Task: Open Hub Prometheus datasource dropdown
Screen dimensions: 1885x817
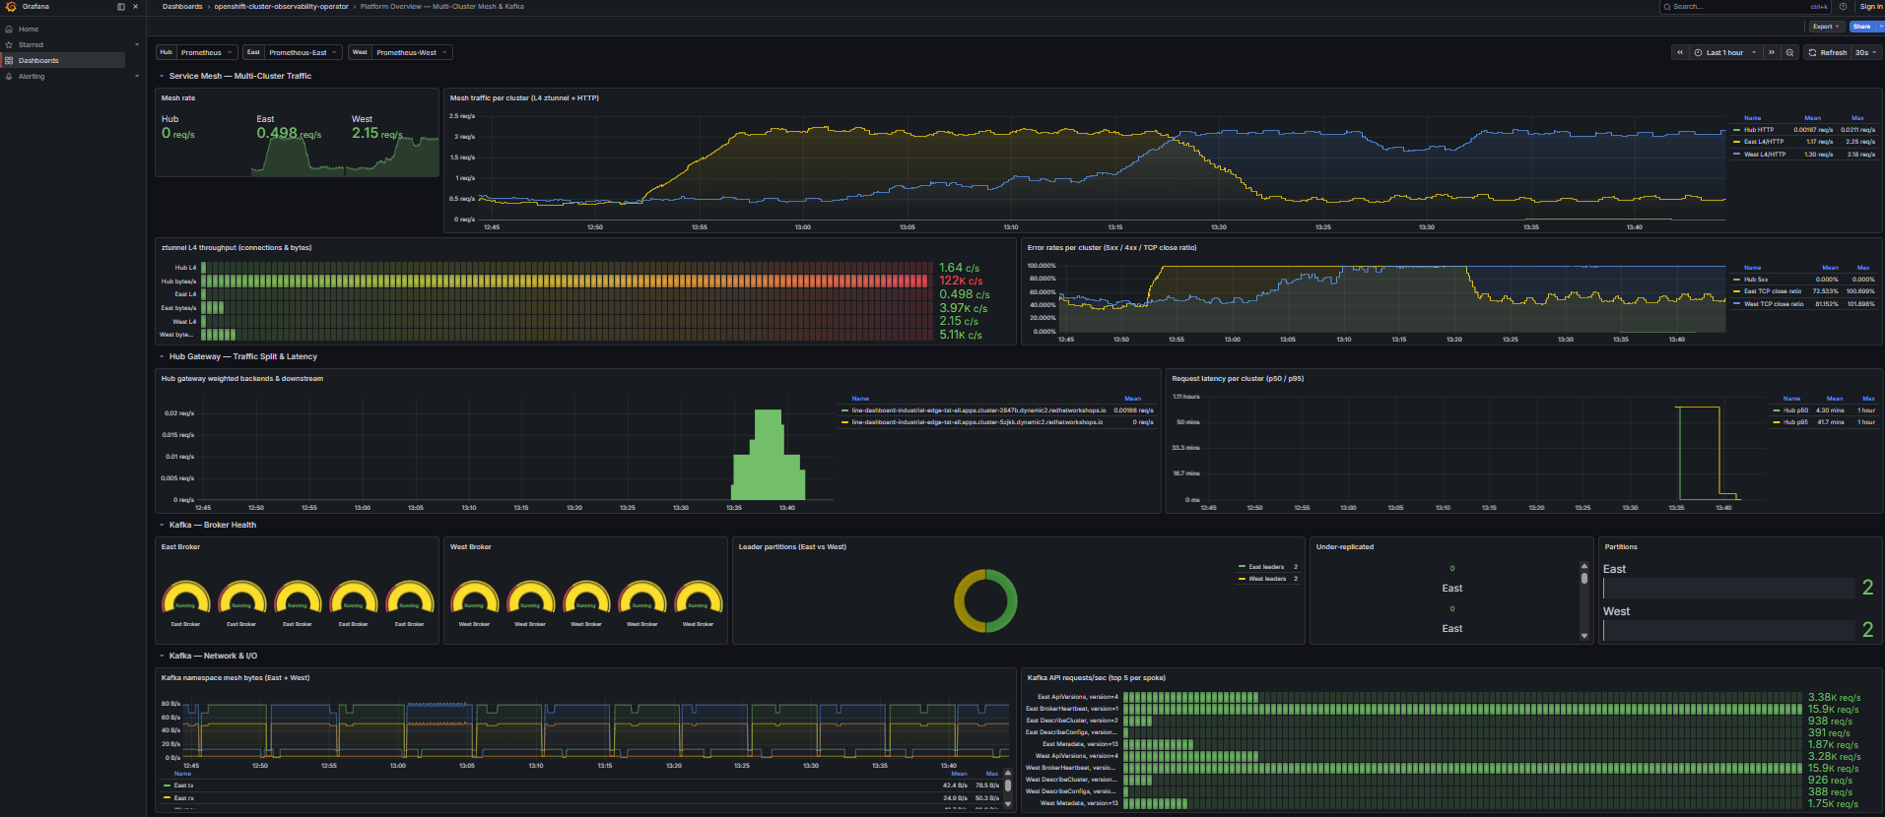Action: (206, 53)
